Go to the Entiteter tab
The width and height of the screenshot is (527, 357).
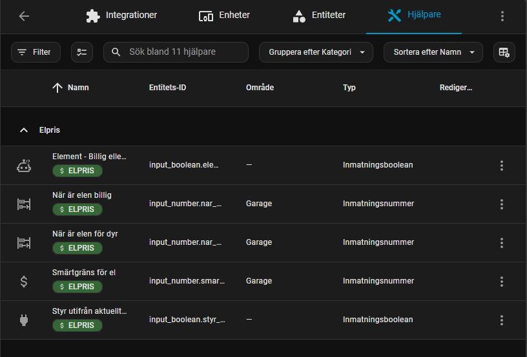click(x=319, y=15)
